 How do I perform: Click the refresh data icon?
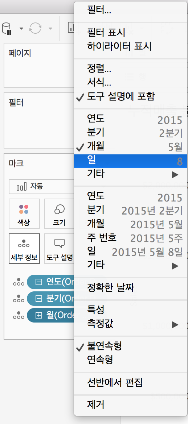point(36,28)
